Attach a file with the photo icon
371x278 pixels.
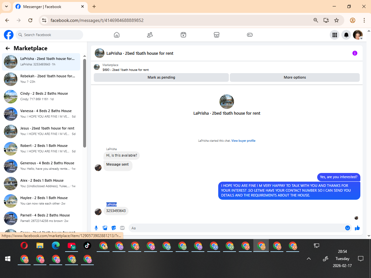(x=105, y=228)
